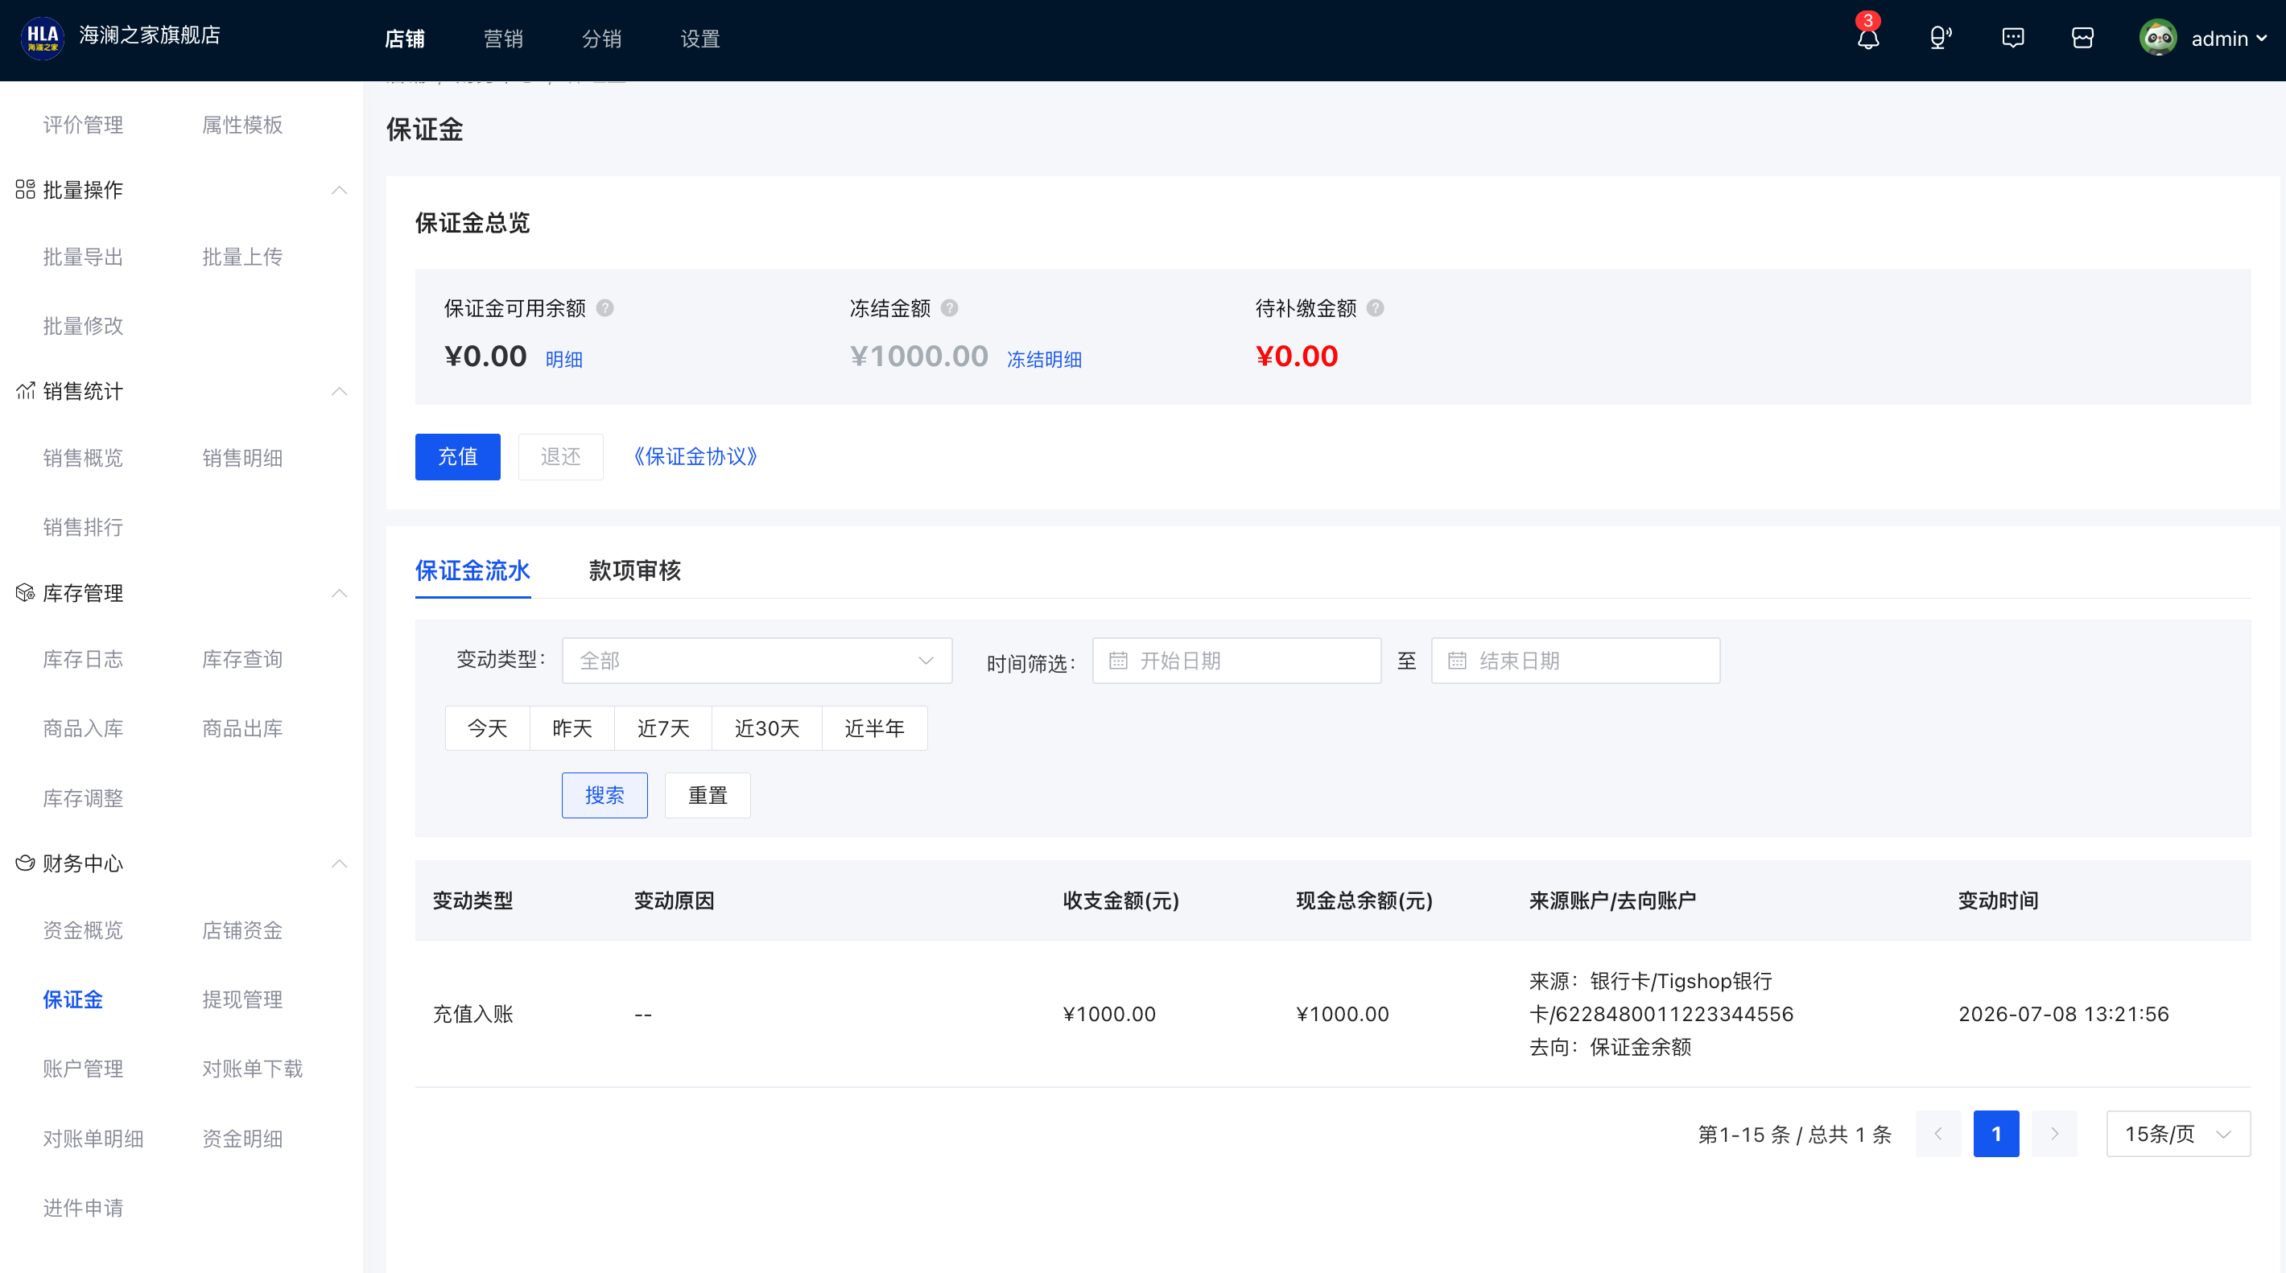2286x1273 pixels.
Task: Select the 近半年 quick filter
Action: point(875,728)
